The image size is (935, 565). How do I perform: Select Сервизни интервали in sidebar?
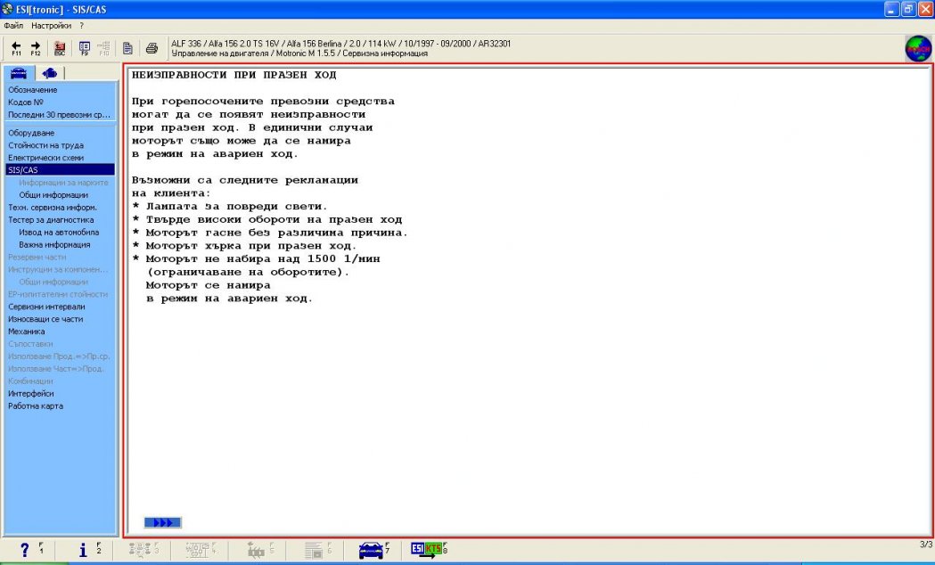[x=46, y=307]
